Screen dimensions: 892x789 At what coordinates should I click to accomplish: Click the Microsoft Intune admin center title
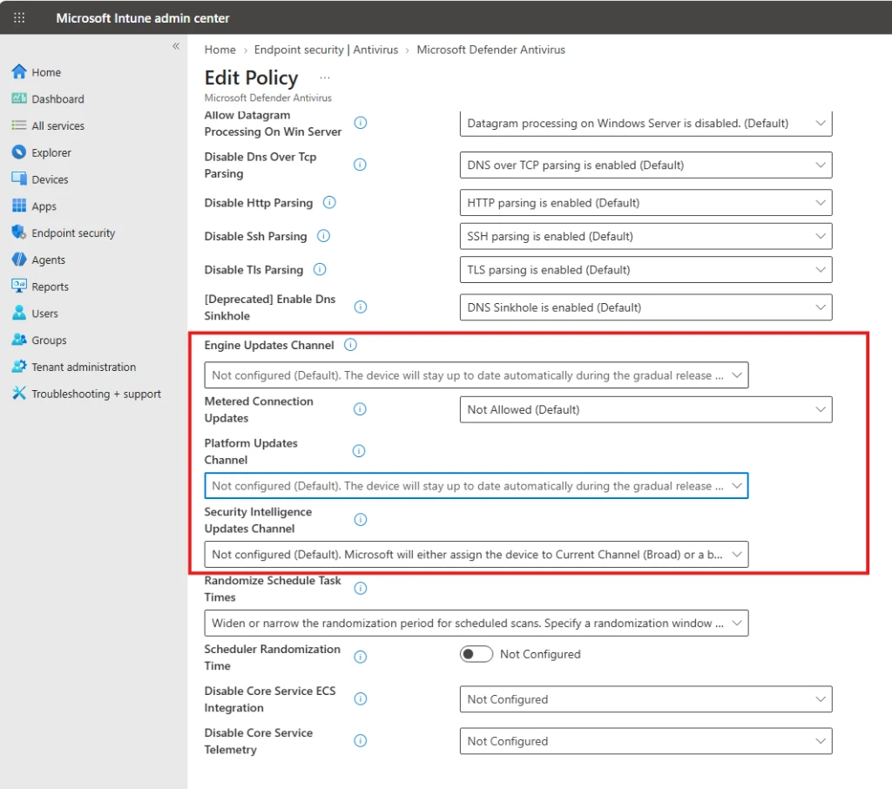(143, 18)
